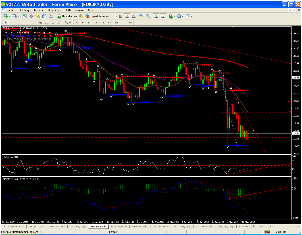Click the window resize grip
302x235 pixels.
[x=299, y=232]
